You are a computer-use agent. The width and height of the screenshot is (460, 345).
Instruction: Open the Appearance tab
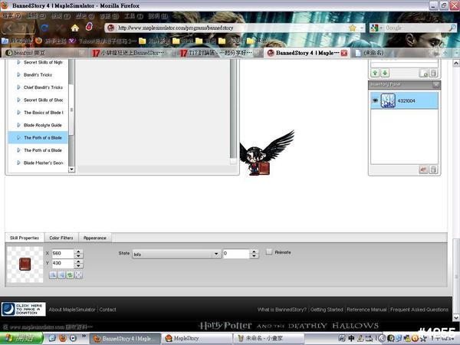(x=95, y=238)
